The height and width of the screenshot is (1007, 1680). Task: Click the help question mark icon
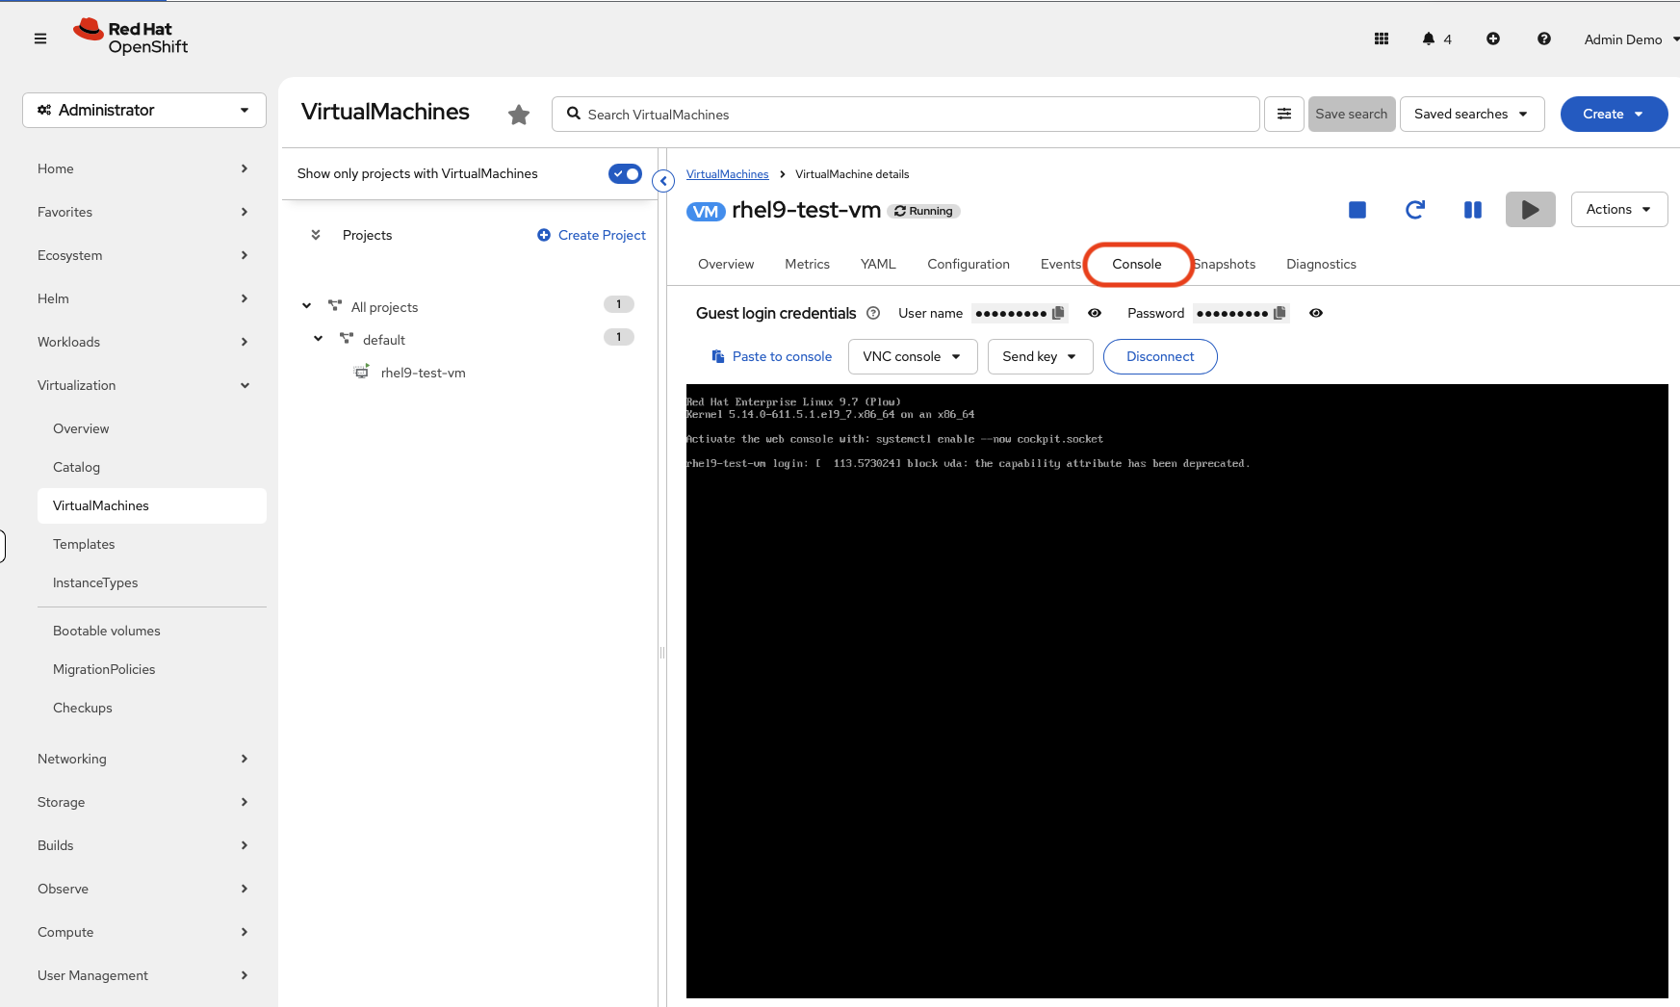[x=1543, y=39]
